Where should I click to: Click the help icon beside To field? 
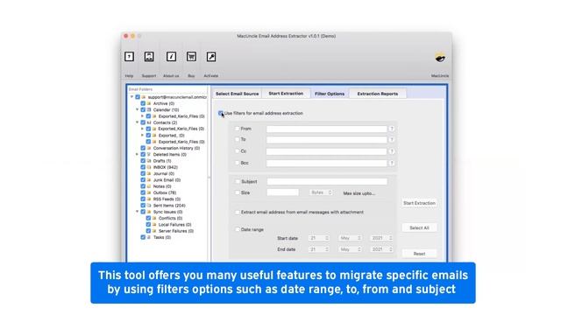click(x=392, y=140)
